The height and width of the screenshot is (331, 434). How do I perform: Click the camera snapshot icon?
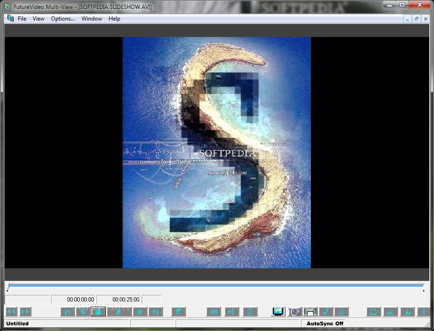294,312
